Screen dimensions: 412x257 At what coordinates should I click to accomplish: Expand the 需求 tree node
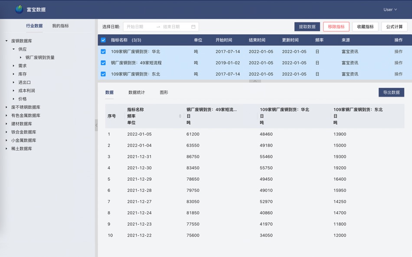coord(14,66)
